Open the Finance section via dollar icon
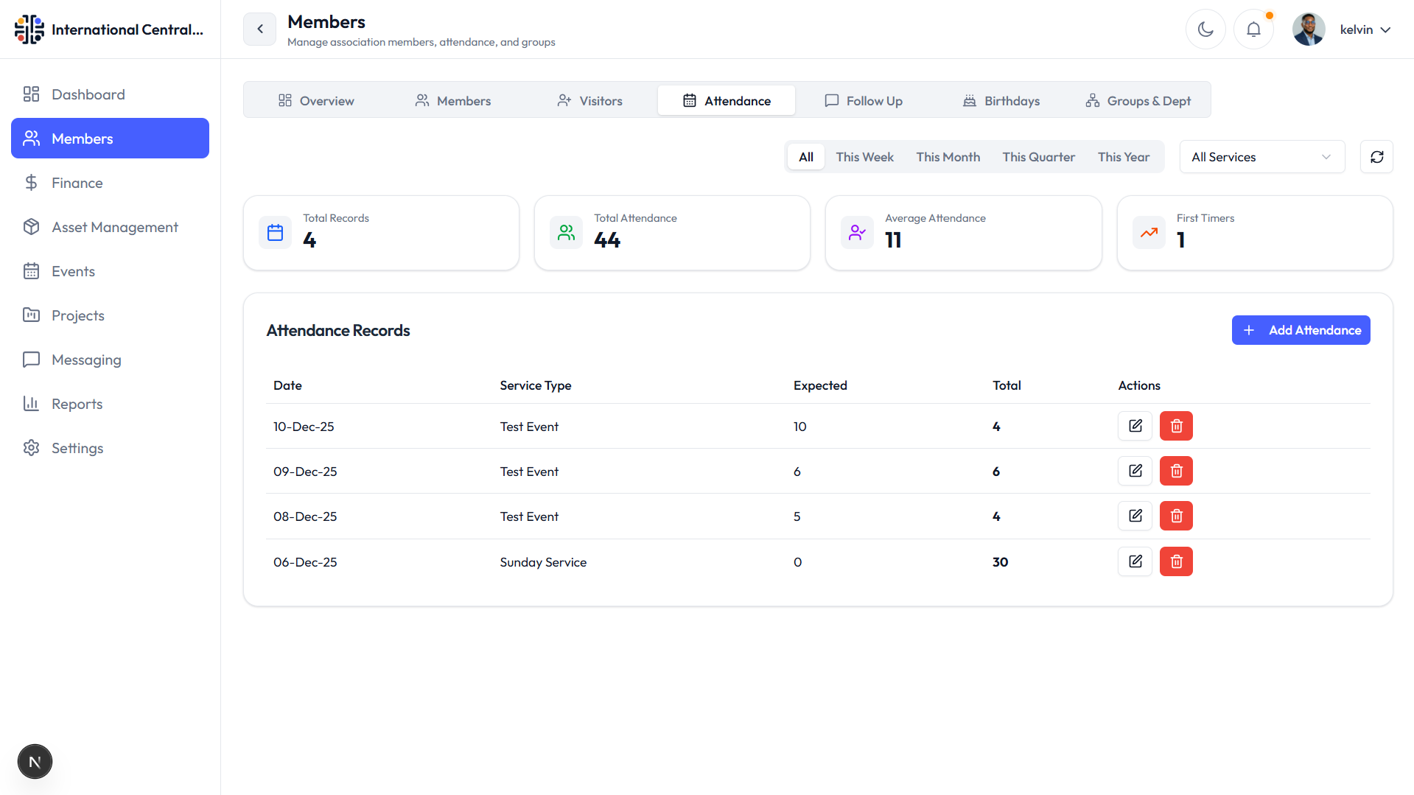This screenshot has width=1414, height=795. (x=32, y=182)
